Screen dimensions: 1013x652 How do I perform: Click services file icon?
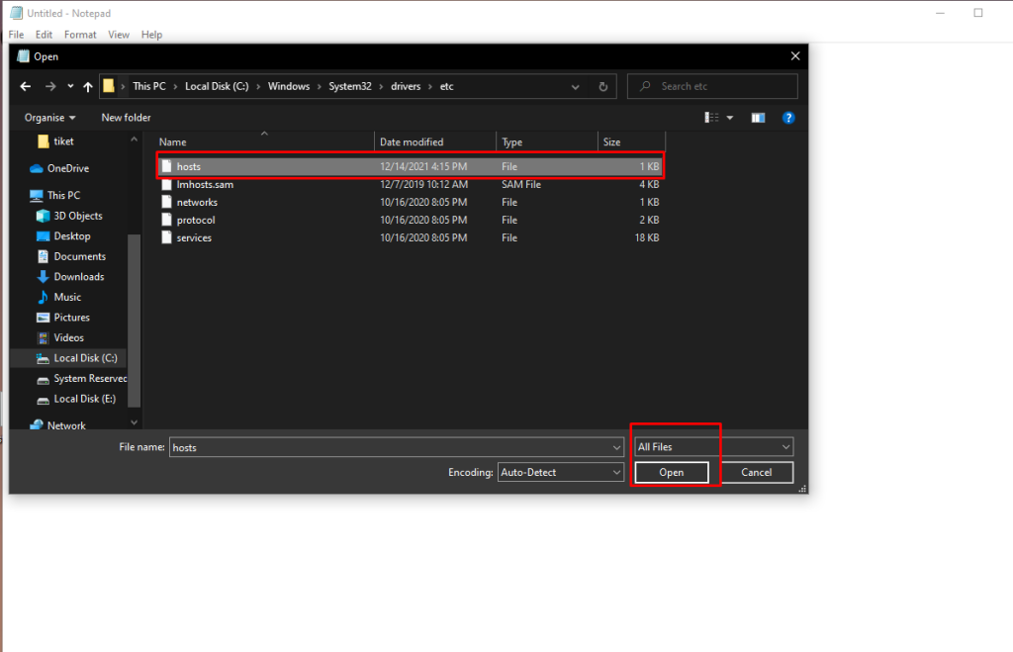pyautogui.click(x=166, y=237)
